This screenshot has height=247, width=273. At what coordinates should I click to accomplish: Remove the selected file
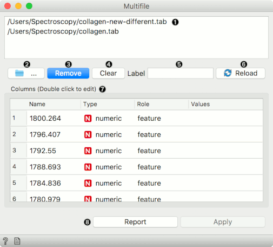(x=68, y=73)
